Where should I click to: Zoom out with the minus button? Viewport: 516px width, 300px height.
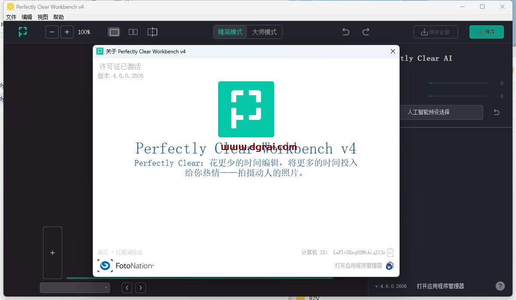[x=52, y=32]
